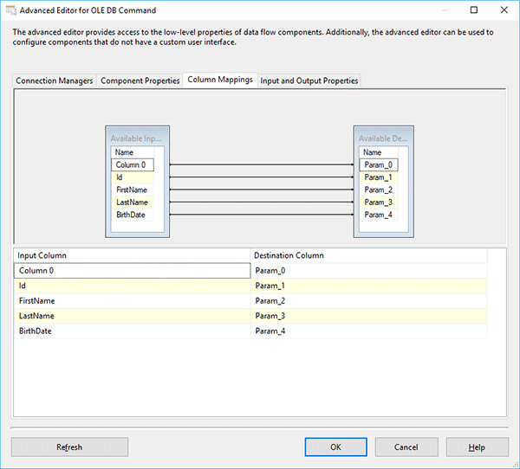Open Destination Column dropdown showing Param_4

tap(368, 331)
